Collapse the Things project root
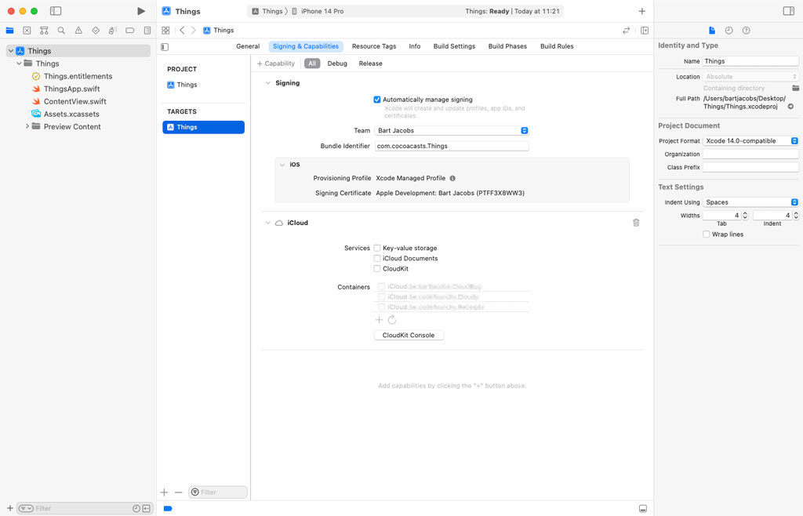This screenshot has width=803, height=516. 11,51
